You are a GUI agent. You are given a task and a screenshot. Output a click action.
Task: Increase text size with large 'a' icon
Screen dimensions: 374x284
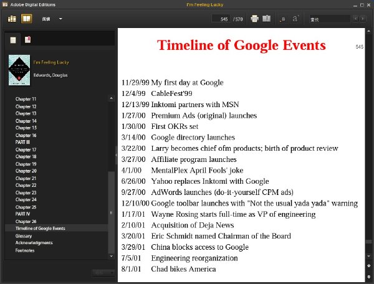point(295,19)
